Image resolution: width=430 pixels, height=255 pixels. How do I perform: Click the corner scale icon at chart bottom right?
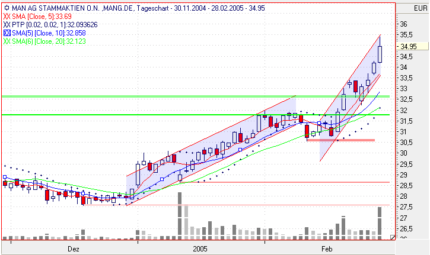point(393,237)
